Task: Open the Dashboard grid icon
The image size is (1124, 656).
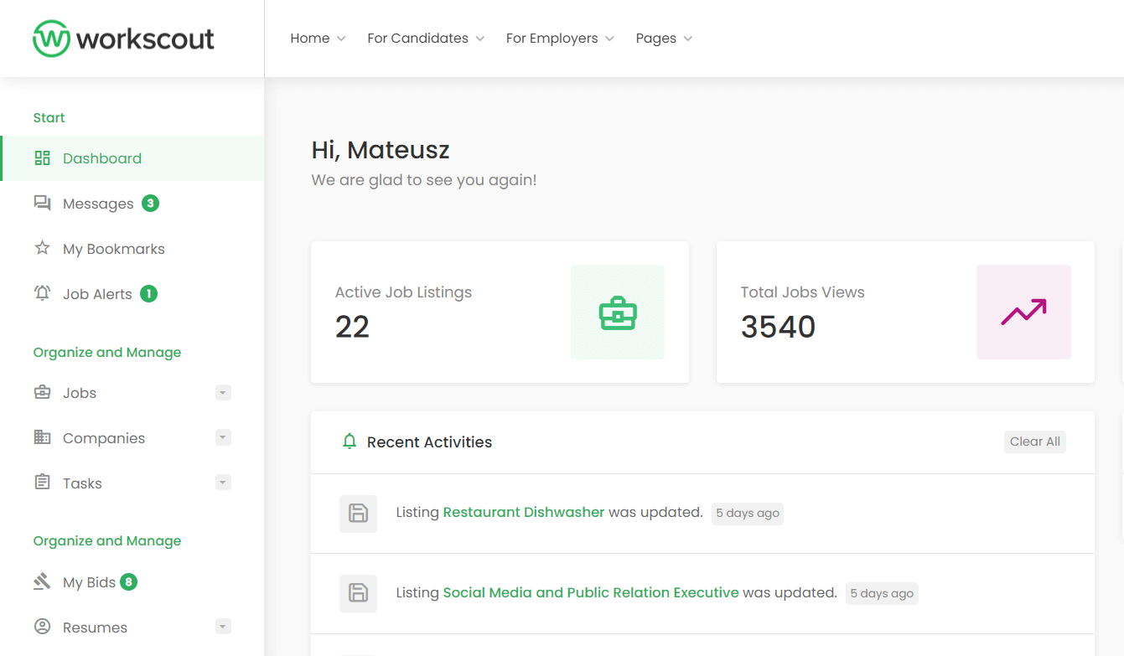Action: [42, 158]
